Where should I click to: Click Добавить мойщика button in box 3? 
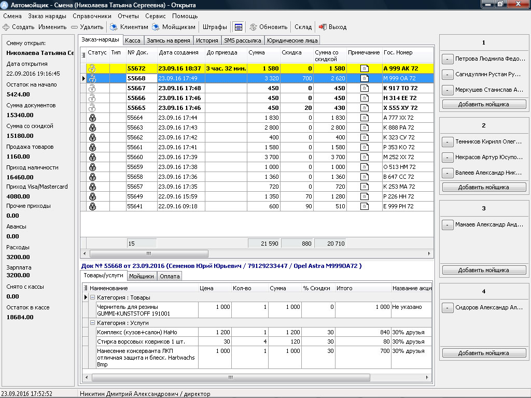(x=484, y=270)
